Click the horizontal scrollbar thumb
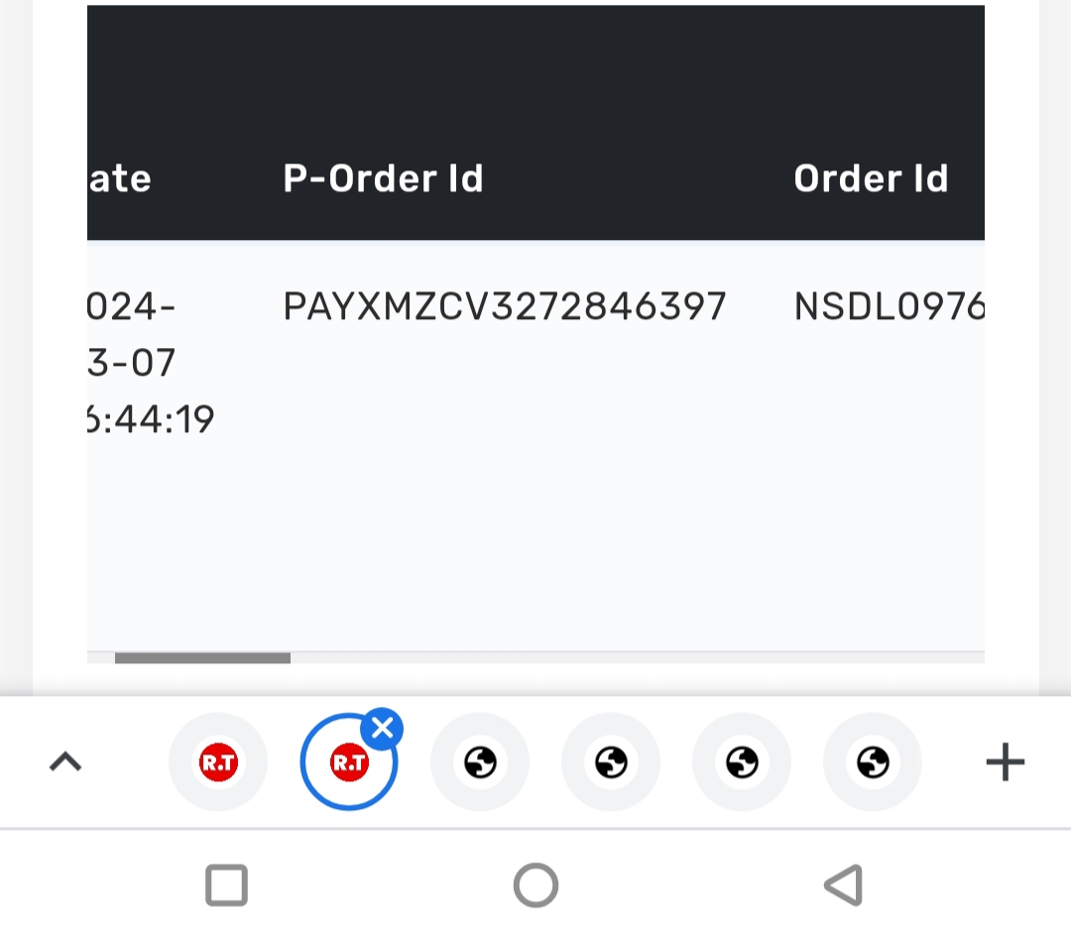This screenshot has width=1071, height=940. (x=202, y=657)
